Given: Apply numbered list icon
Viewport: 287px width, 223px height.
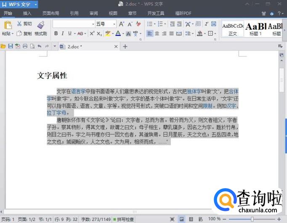Looking at the screenshot, I should [x=160, y=24].
